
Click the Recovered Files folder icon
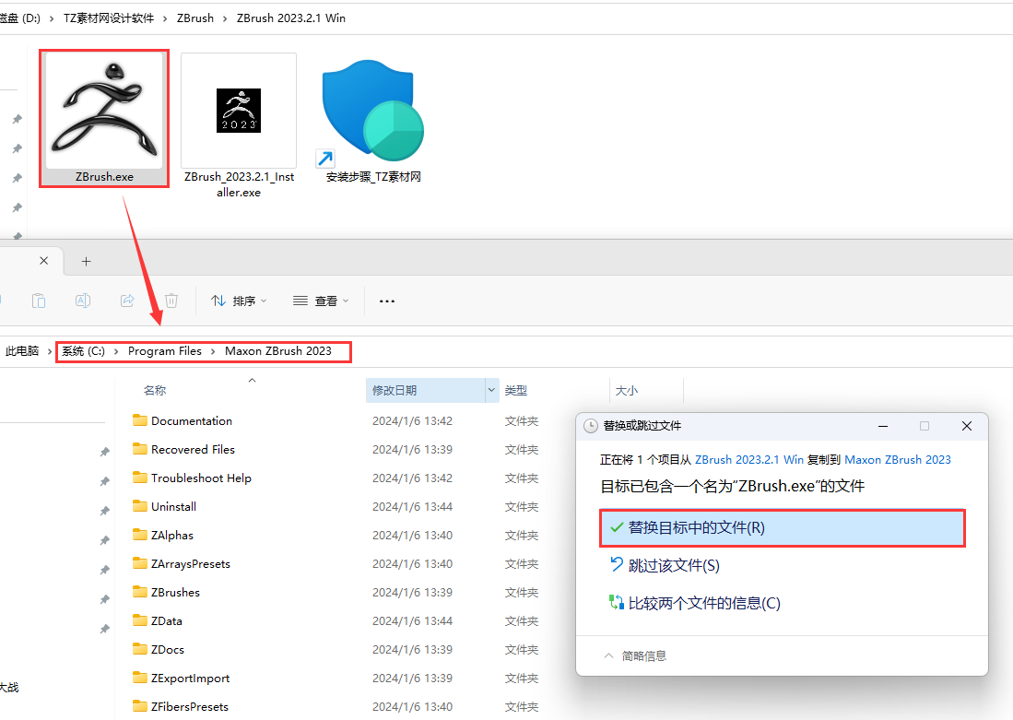tap(140, 449)
